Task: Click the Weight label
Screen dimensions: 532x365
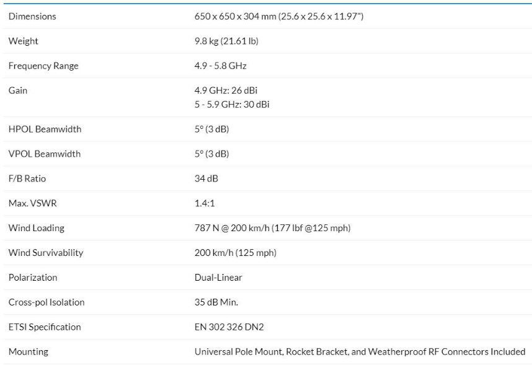Action: [x=24, y=41]
